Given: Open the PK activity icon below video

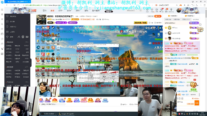Looking at the screenshot, I should [x=77, y=100].
